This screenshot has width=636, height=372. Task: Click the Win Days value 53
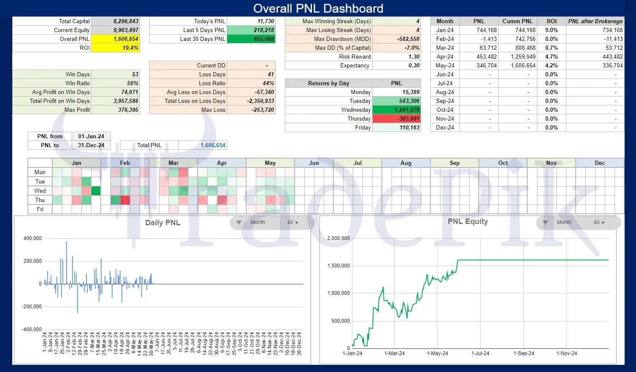(115, 74)
